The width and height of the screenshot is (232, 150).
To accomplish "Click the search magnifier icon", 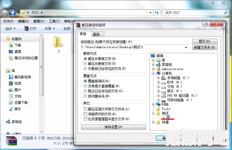I will click(x=226, y=13).
